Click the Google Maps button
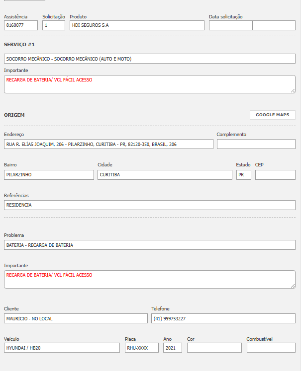 [x=272, y=115]
